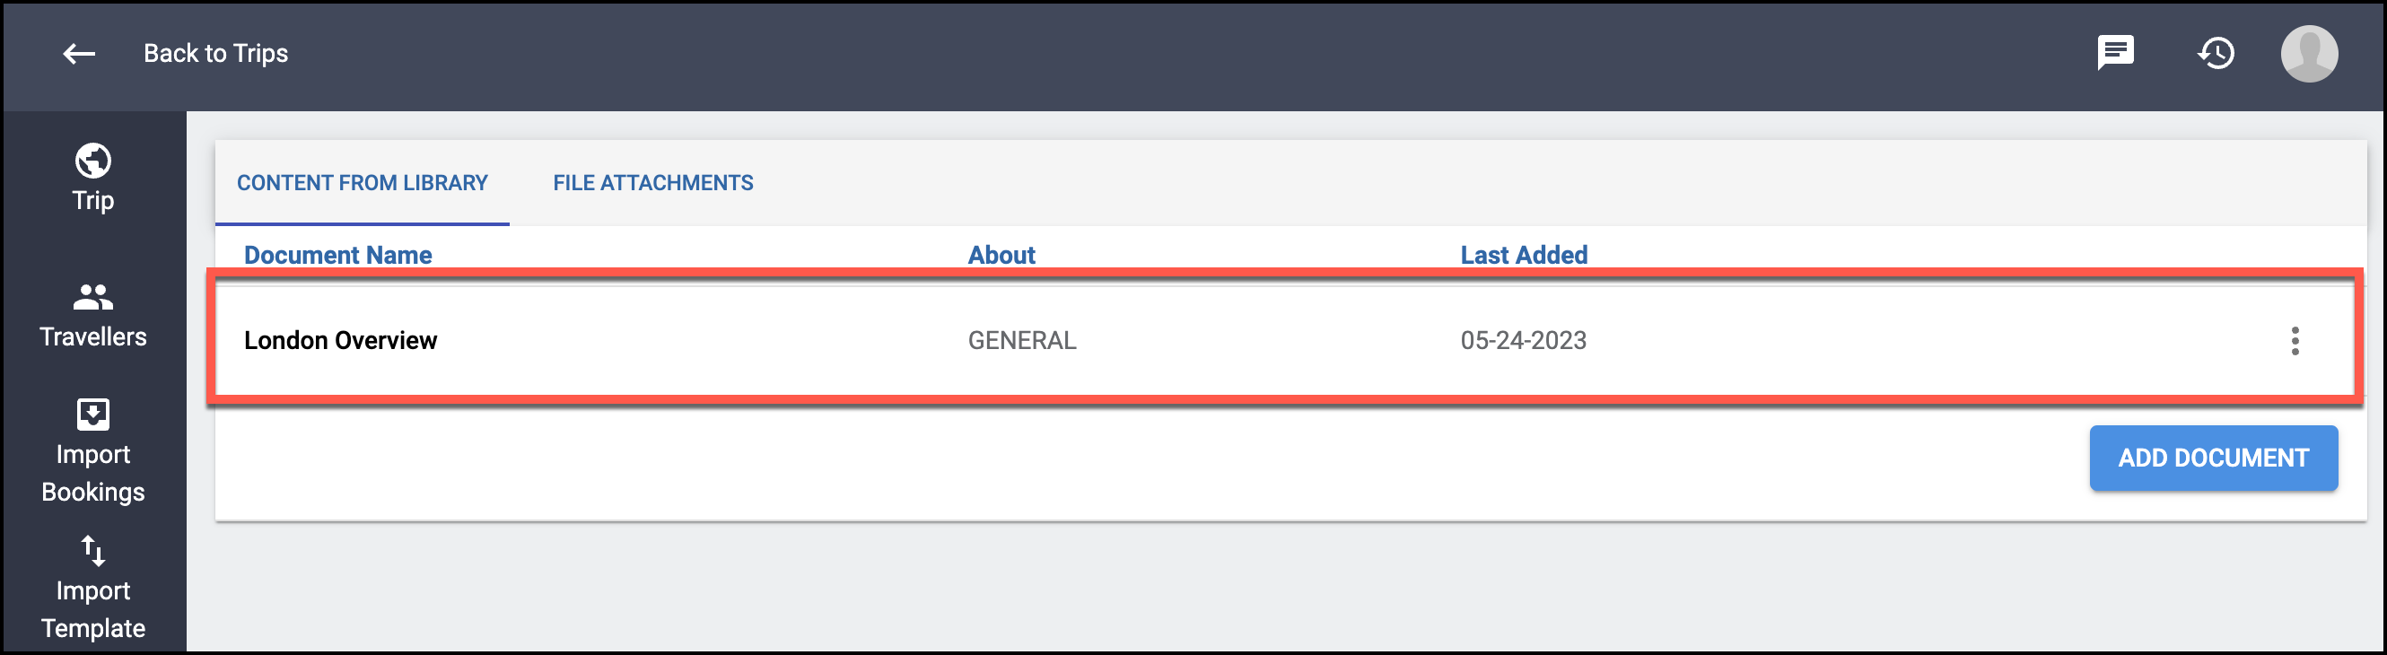This screenshot has height=655, width=2387.
Task: Click the Travellers label in sidebar
Action: pos(92,336)
